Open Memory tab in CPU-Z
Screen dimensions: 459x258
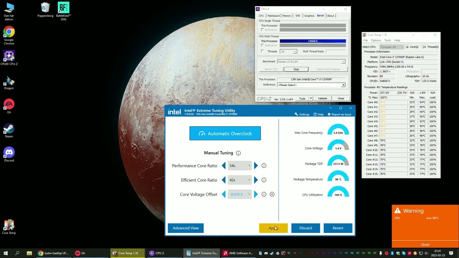[x=287, y=16]
